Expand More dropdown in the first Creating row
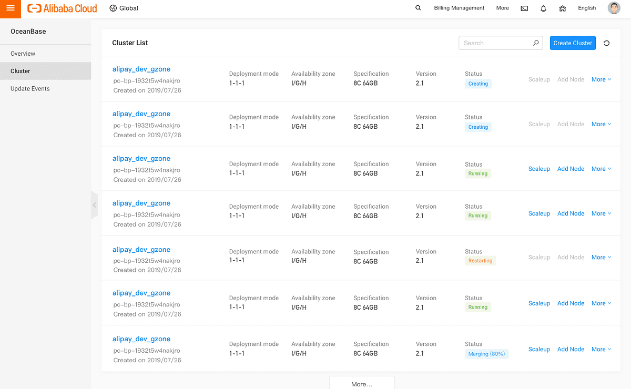The width and height of the screenshot is (631, 389). (602, 80)
